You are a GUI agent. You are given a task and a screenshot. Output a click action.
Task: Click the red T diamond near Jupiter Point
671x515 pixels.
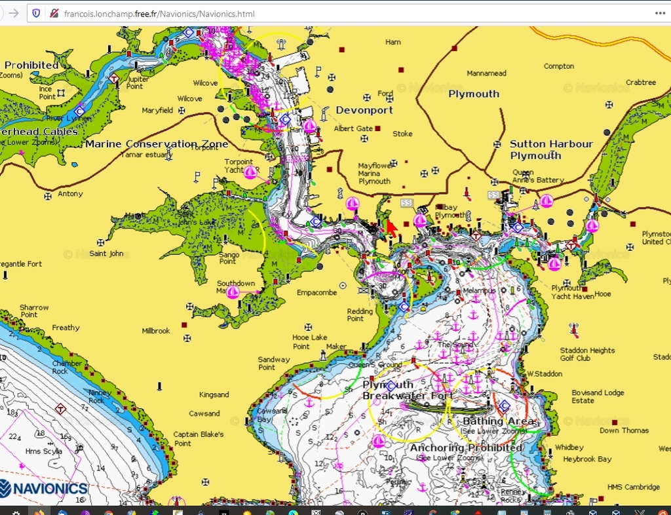(113, 79)
